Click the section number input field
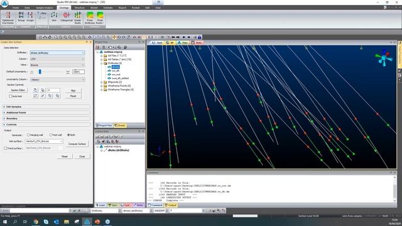This screenshot has height=226, width=402. [53, 90]
